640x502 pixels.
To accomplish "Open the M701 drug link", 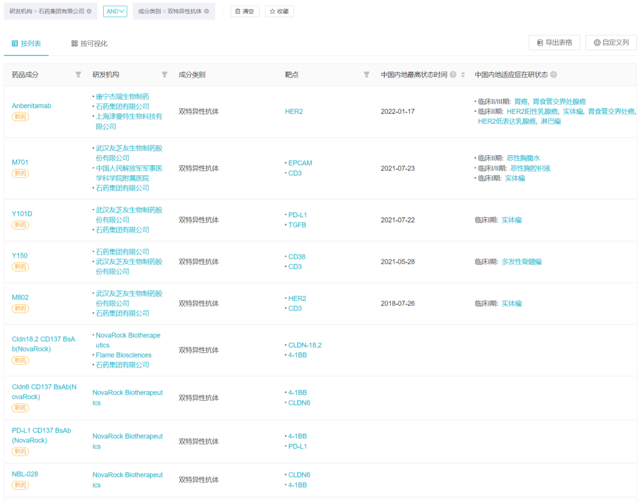I will coord(20,162).
